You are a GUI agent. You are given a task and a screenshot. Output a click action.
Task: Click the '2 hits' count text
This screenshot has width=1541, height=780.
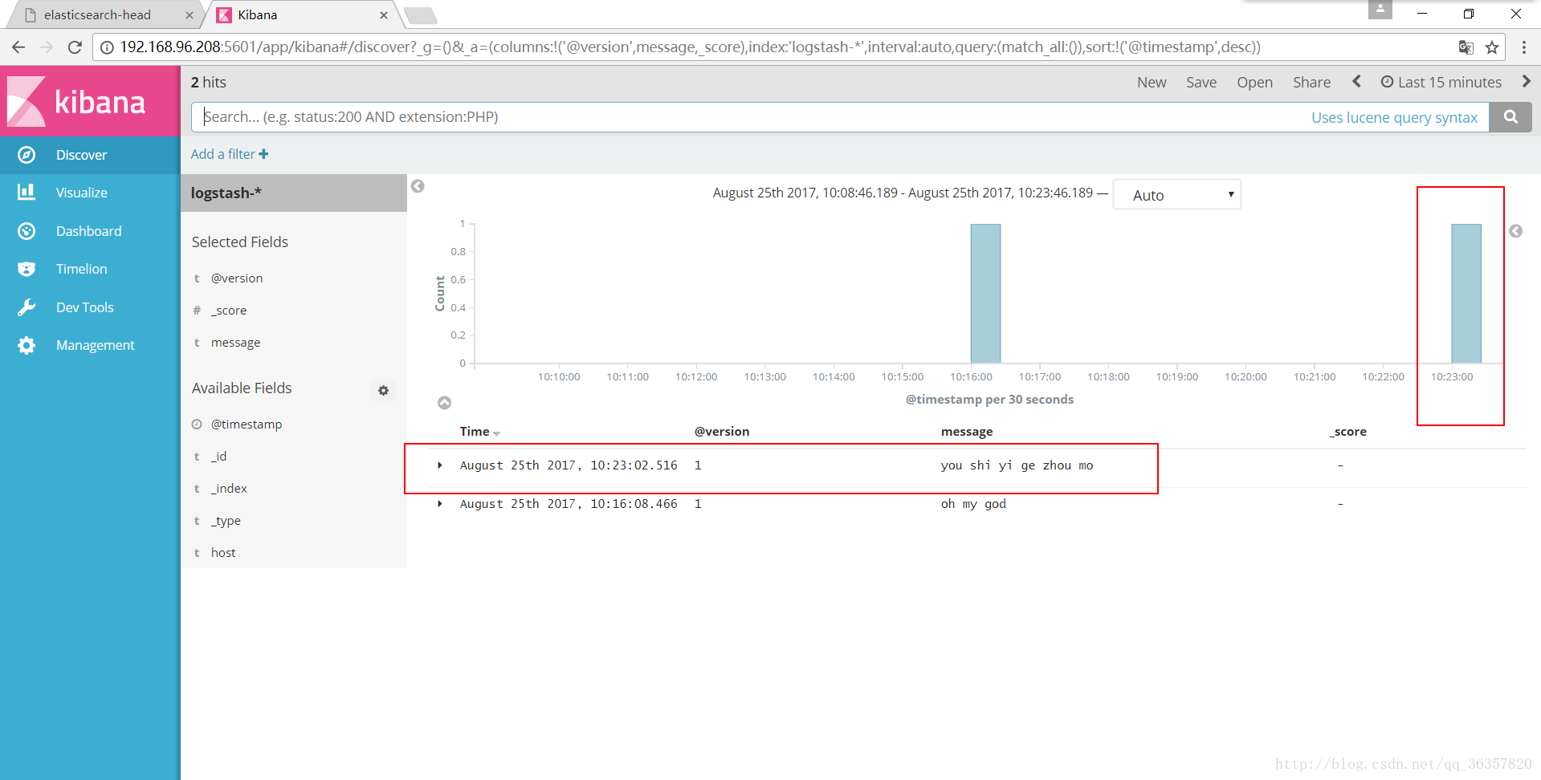coord(209,82)
